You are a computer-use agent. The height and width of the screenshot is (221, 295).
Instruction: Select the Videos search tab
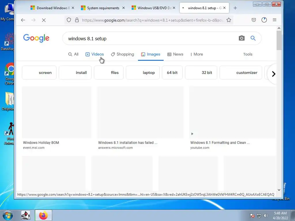pos(94,54)
